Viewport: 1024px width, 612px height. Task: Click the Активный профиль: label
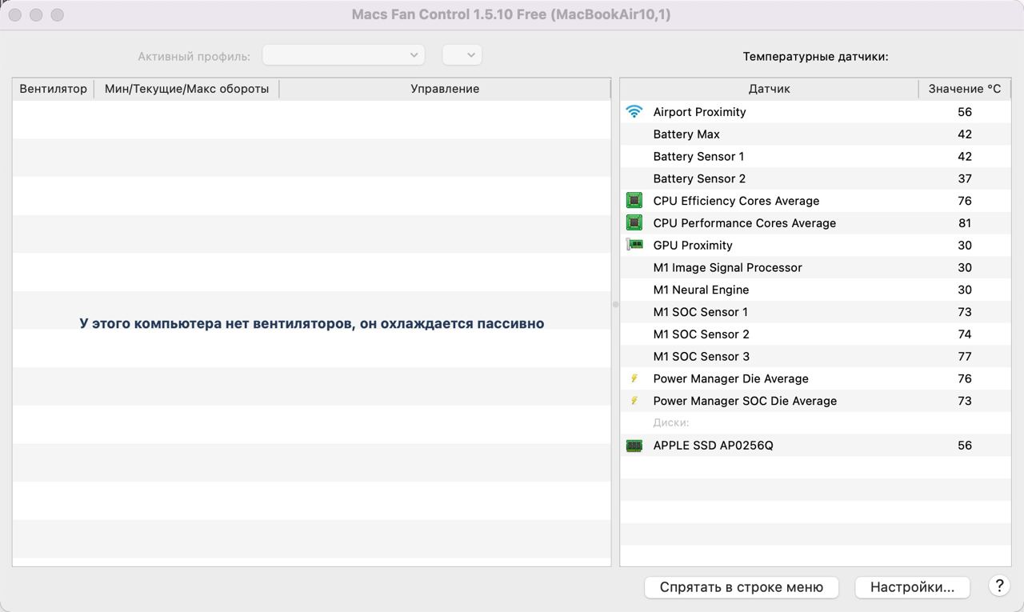click(194, 57)
